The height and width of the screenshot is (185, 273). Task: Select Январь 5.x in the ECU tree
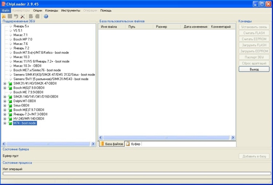click(21, 26)
